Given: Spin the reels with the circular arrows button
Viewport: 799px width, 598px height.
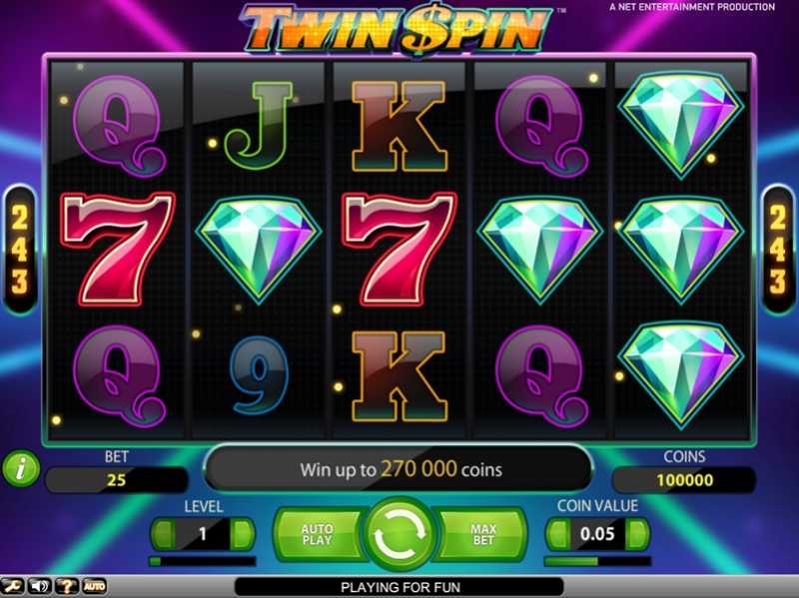Looking at the screenshot, I should (x=400, y=534).
